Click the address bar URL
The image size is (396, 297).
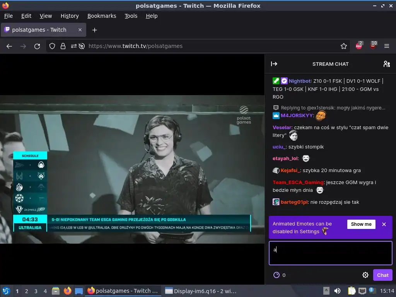(135, 46)
